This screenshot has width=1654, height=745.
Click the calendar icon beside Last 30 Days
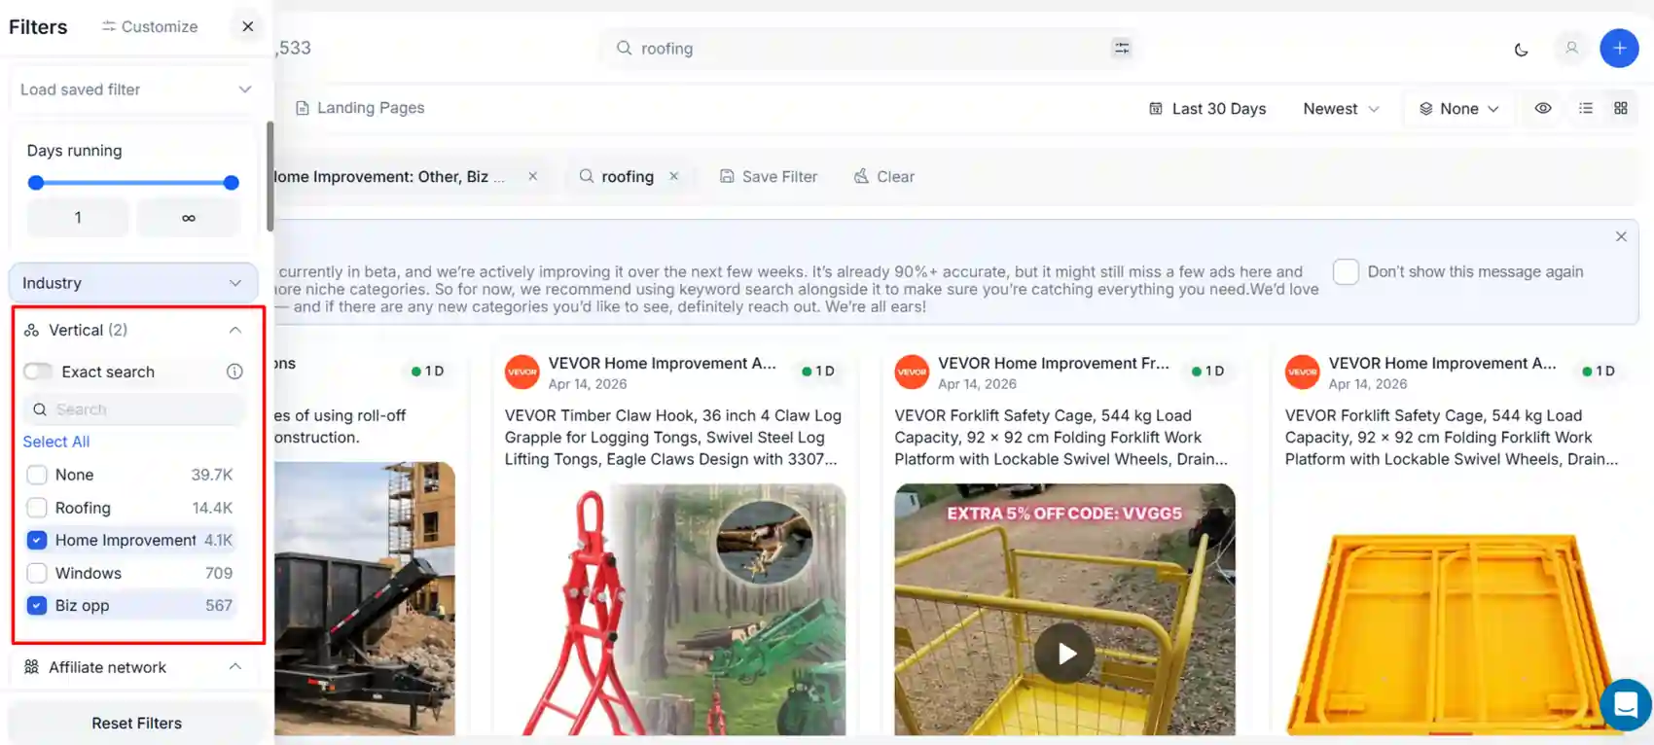[x=1156, y=109]
